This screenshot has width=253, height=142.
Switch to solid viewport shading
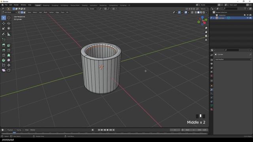(198, 12)
